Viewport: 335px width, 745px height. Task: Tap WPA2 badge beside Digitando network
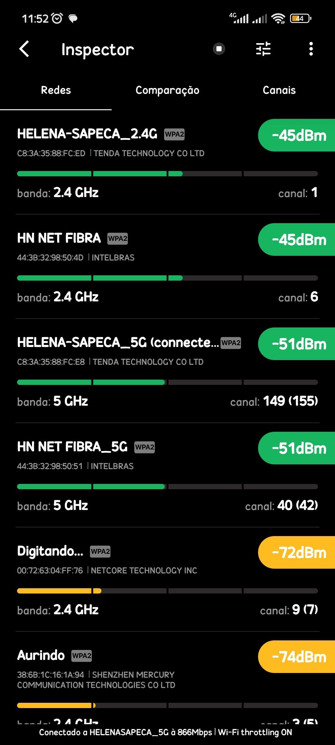pos(100,552)
